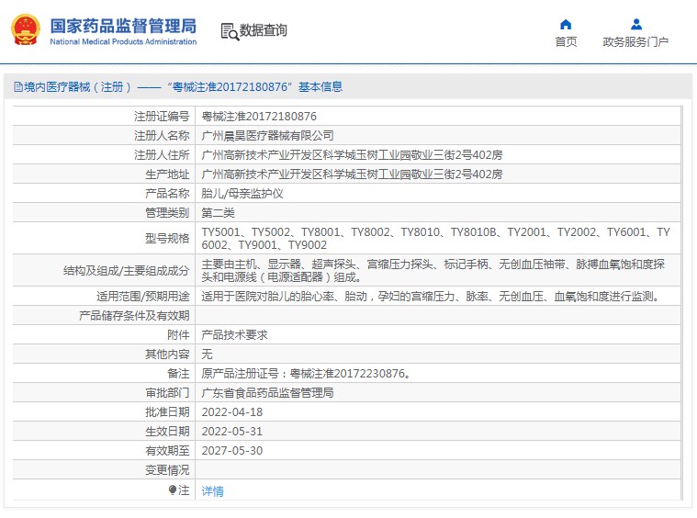The width and height of the screenshot is (697, 518).
Task: Select effective date 2022-05-31
Action: pos(232,432)
